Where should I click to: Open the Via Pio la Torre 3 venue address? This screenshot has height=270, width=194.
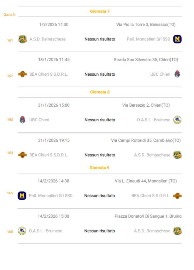coord(146,25)
